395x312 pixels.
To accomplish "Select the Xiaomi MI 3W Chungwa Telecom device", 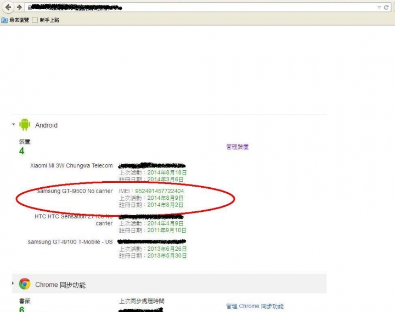I will point(71,166).
